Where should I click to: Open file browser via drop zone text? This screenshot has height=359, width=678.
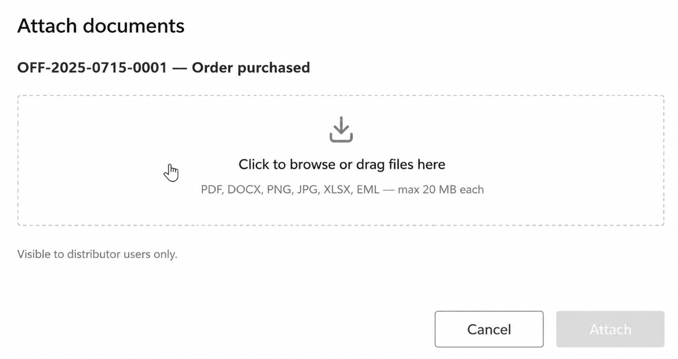click(x=341, y=165)
